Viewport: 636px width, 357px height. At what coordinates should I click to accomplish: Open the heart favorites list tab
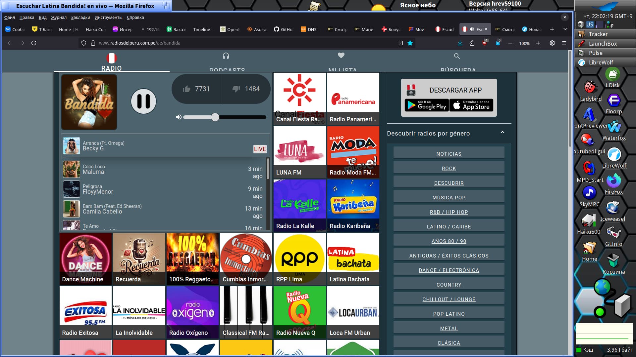tap(341, 55)
